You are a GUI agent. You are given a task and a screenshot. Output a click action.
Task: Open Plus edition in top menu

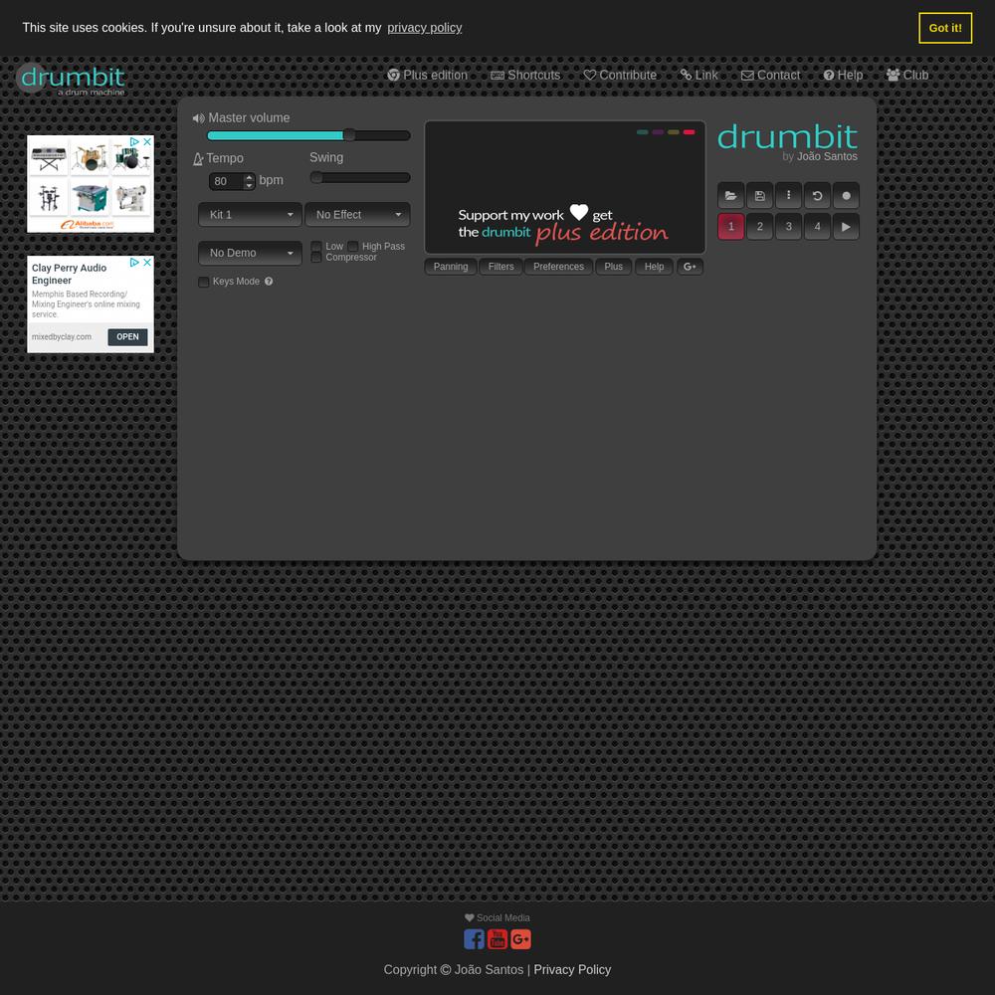[x=427, y=75]
